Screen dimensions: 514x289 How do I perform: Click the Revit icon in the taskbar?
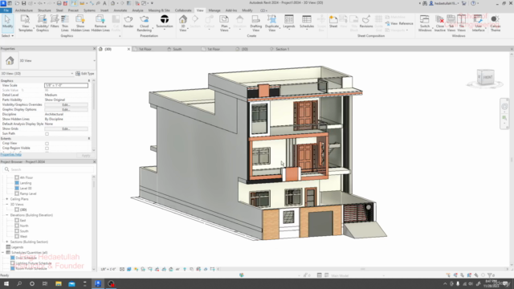(98, 283)
